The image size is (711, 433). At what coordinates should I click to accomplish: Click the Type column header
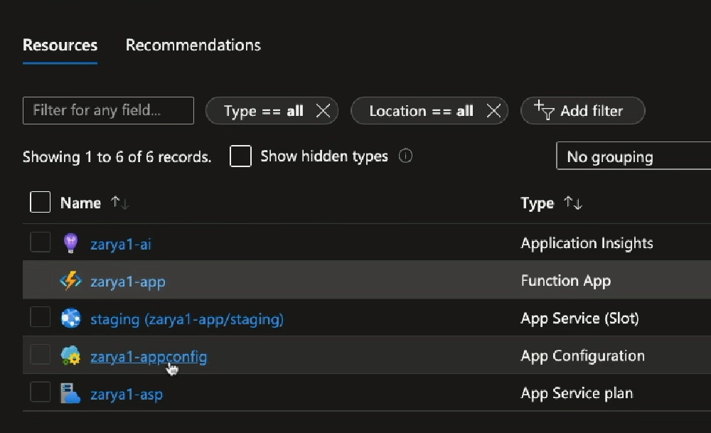(538, 203)
